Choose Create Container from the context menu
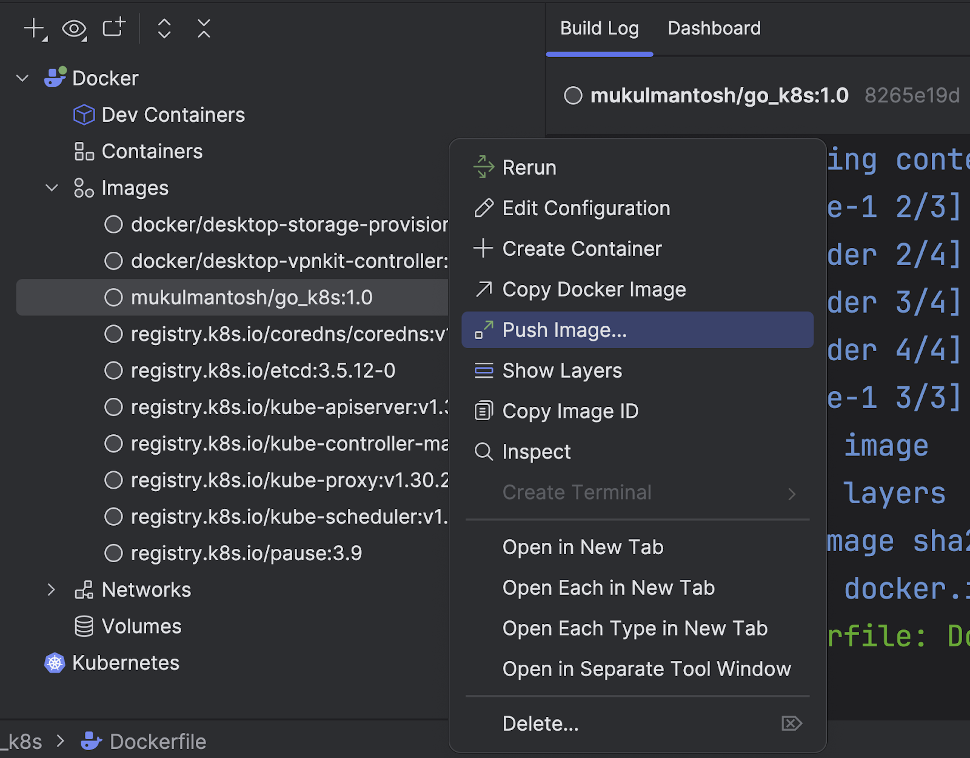 pyautogui.click(x=638, y=249)
